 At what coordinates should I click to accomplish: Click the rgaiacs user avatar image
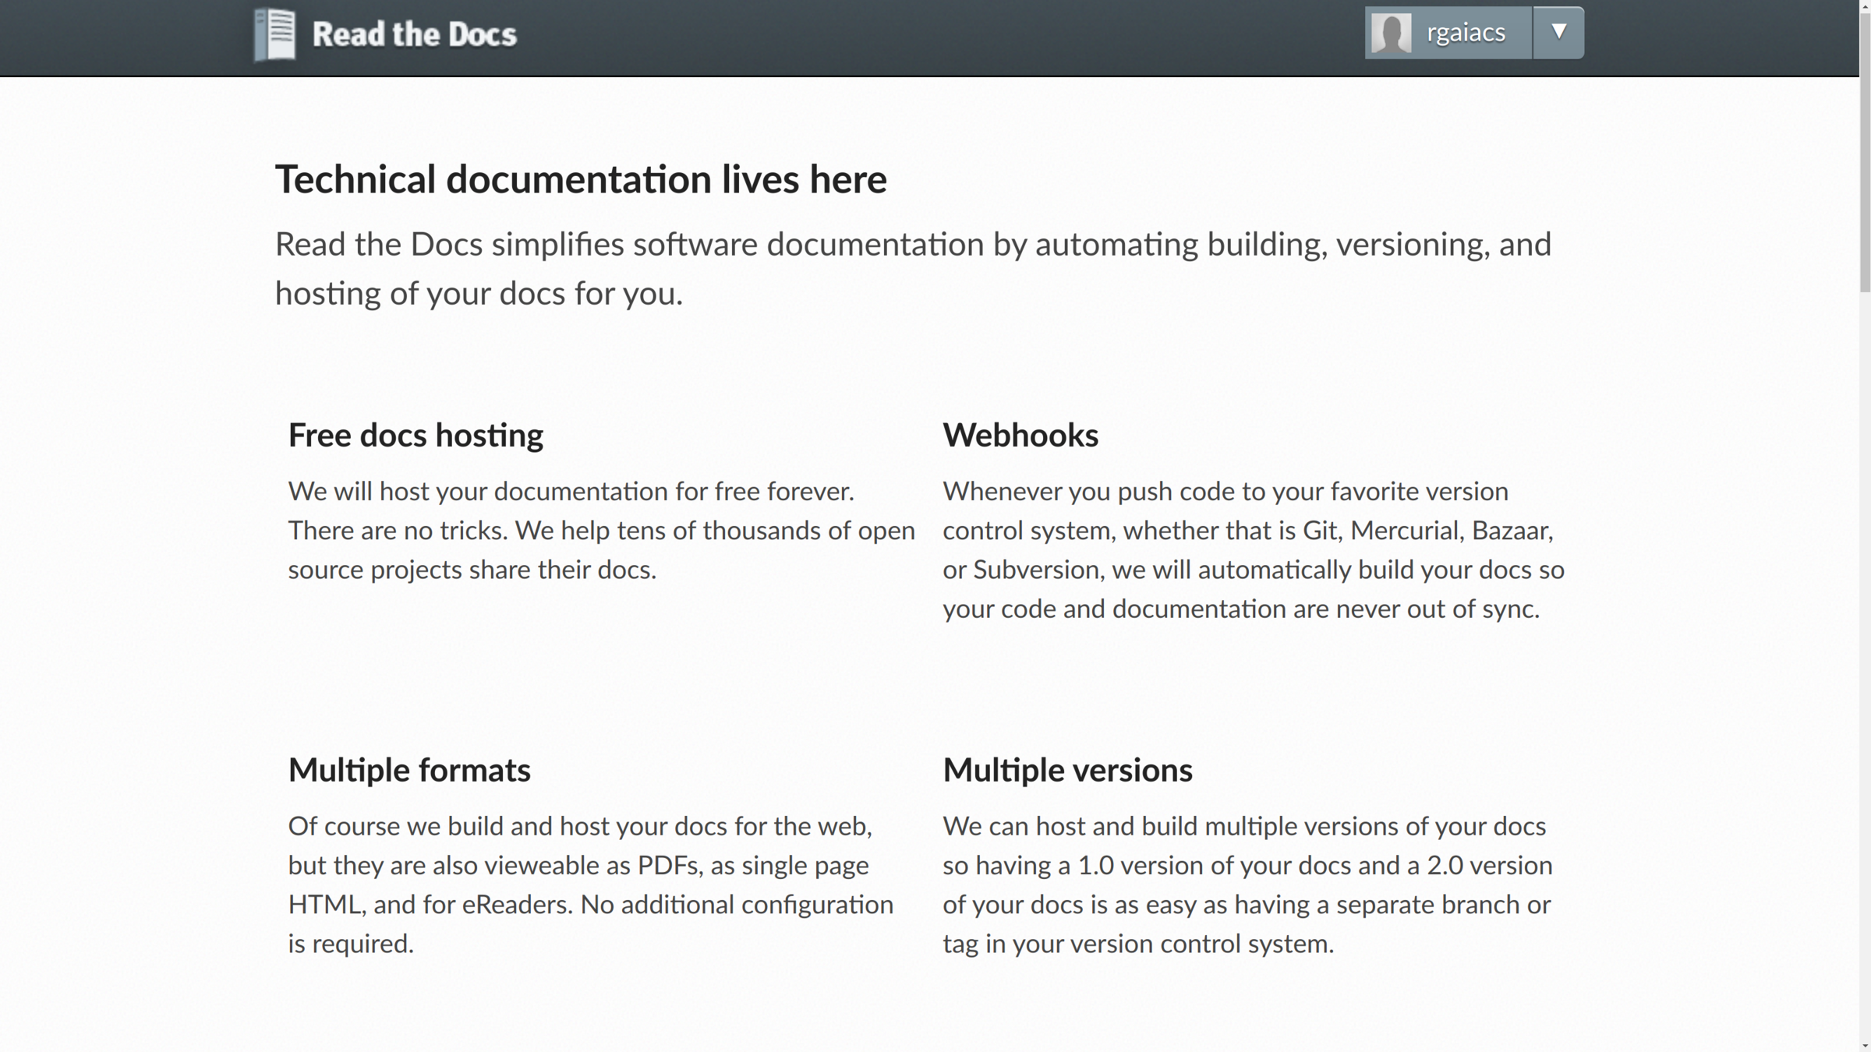pos(1392,33)
